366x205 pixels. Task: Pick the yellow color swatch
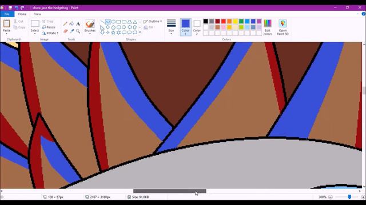(235, 22)
